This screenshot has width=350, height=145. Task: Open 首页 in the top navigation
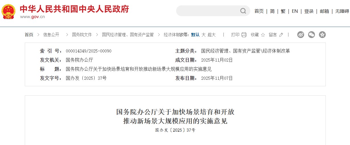click(259, 11)
